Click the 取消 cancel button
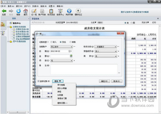The image size is (161, 114). click(x=117, y=81)
